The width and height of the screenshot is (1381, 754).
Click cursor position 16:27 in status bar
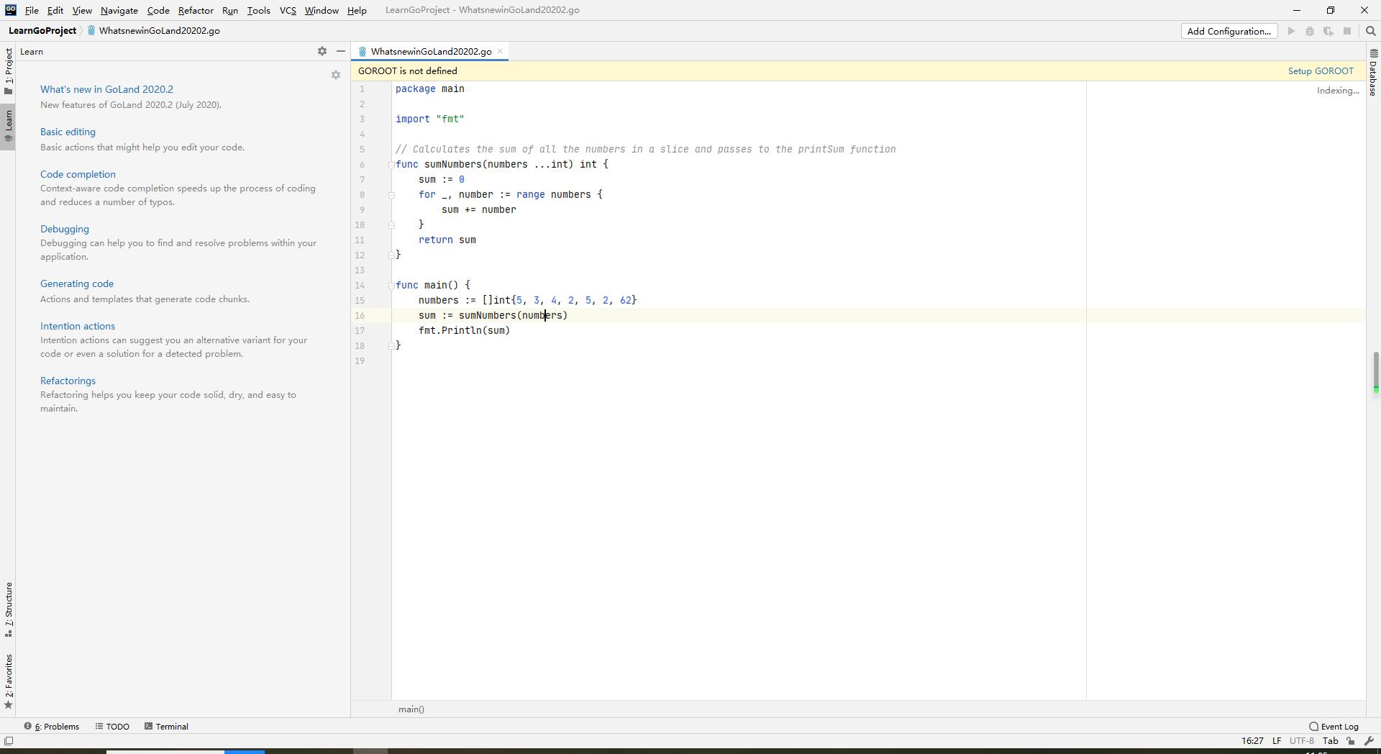[1252, 741]
